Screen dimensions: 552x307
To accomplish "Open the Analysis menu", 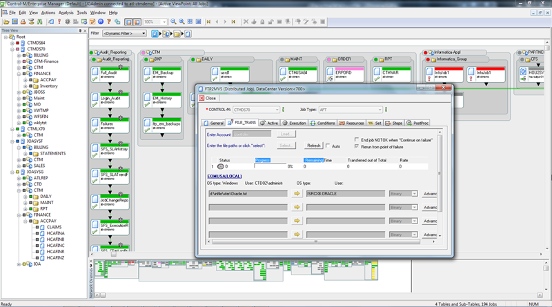I will coord(67,12).
